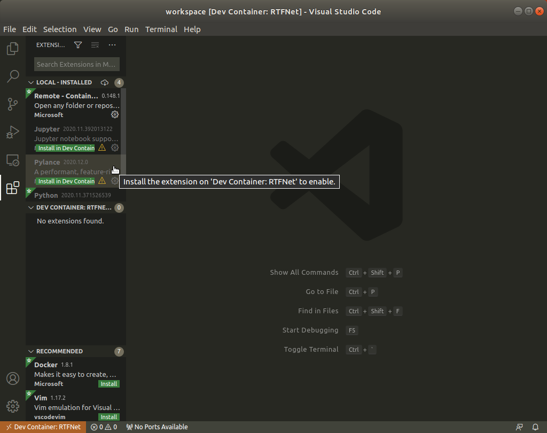547x433 pixels.
Task: Clear extensions search results icon
Action: pyautogui.click(x=95, y=45)
